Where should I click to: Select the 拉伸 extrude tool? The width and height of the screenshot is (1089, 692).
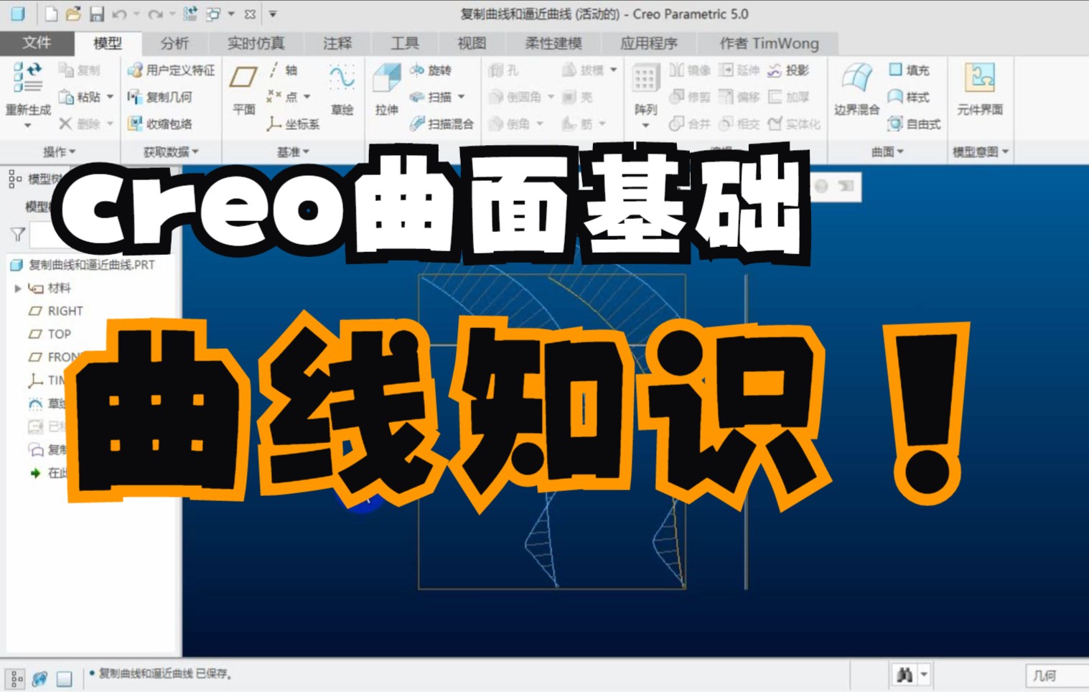coord(387,89)
